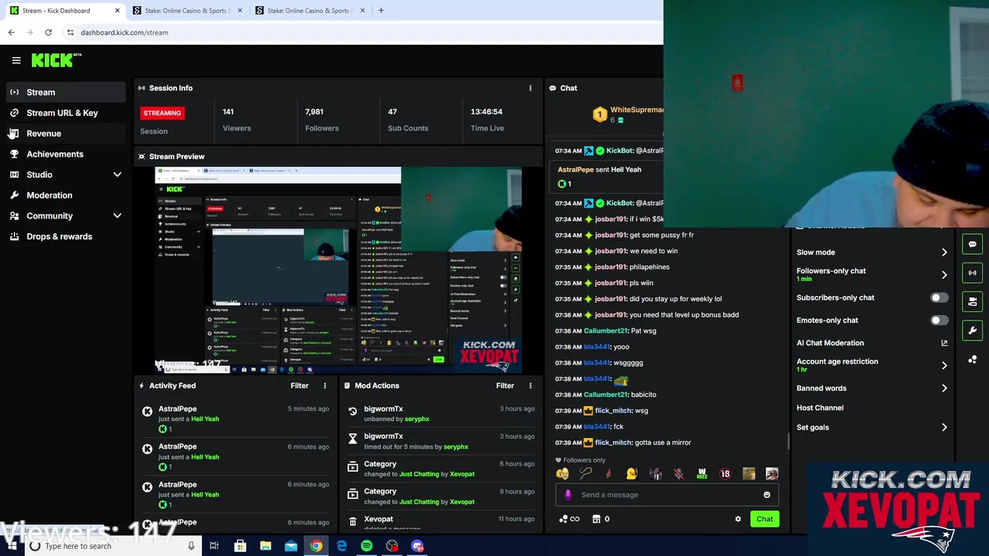Screen dimensions: 989x556
Task: Click the red STREAMING status badge
Action: (x=161, y=113)
